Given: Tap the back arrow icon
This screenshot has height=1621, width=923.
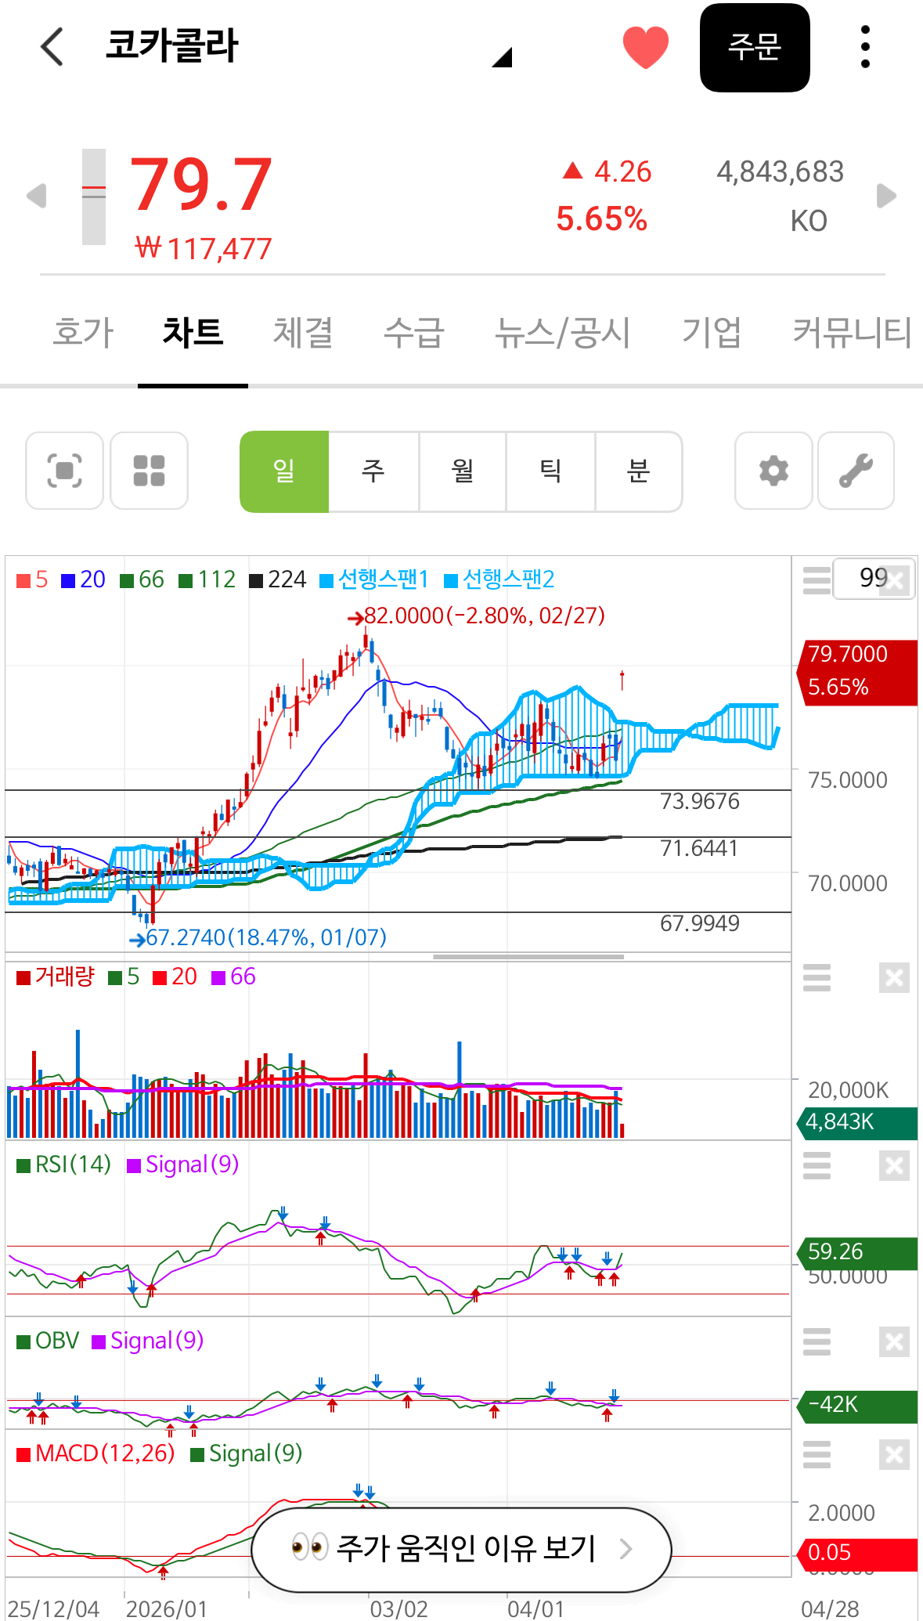Looking at the screenshot, I should point(52,47).
